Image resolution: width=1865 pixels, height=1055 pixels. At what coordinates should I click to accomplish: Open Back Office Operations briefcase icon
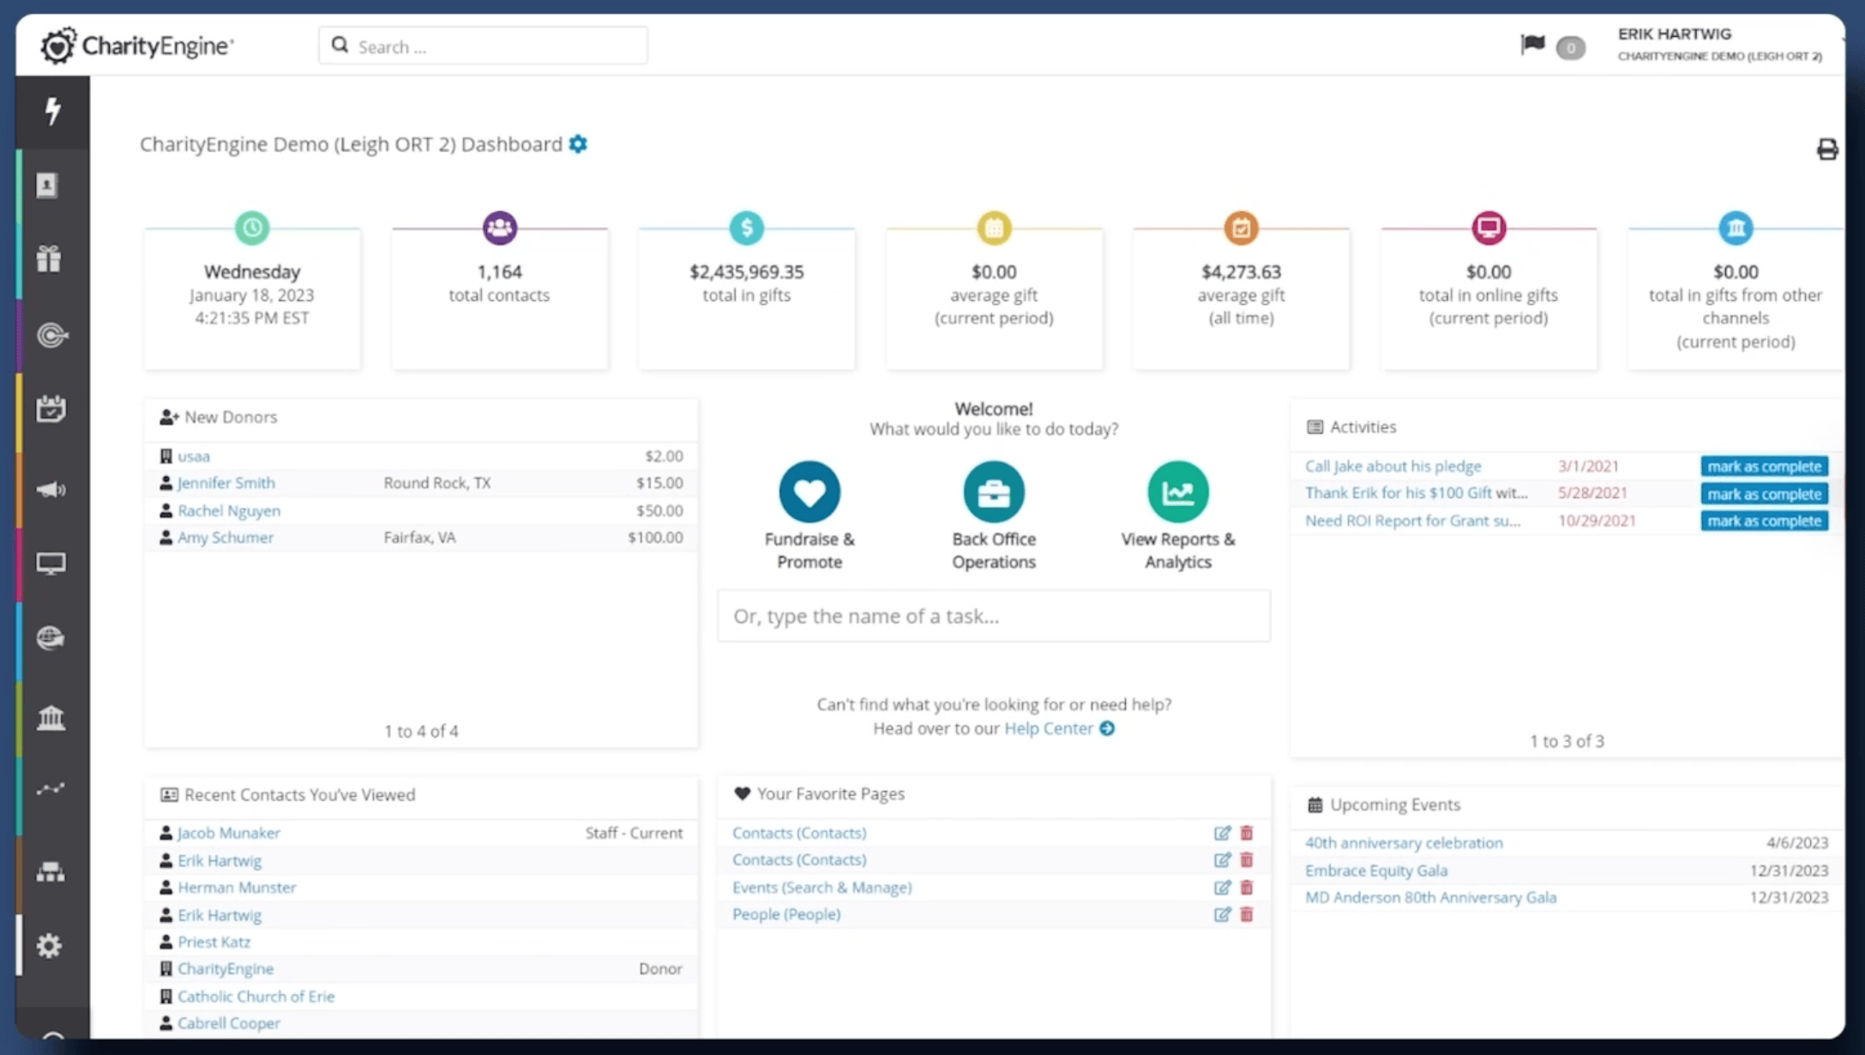click(993, 491)
